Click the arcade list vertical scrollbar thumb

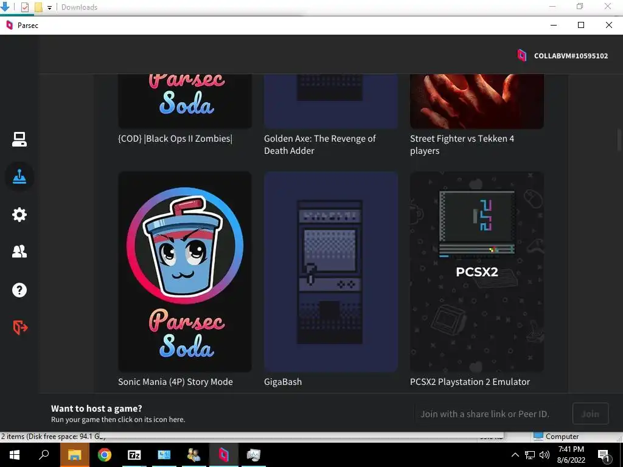point(619,140)
